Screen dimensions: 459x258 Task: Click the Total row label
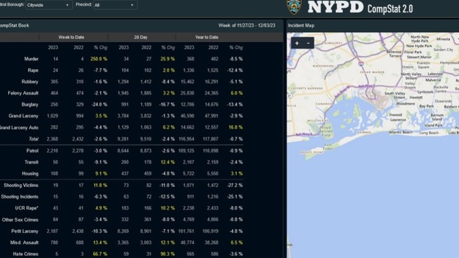point(33,139)
